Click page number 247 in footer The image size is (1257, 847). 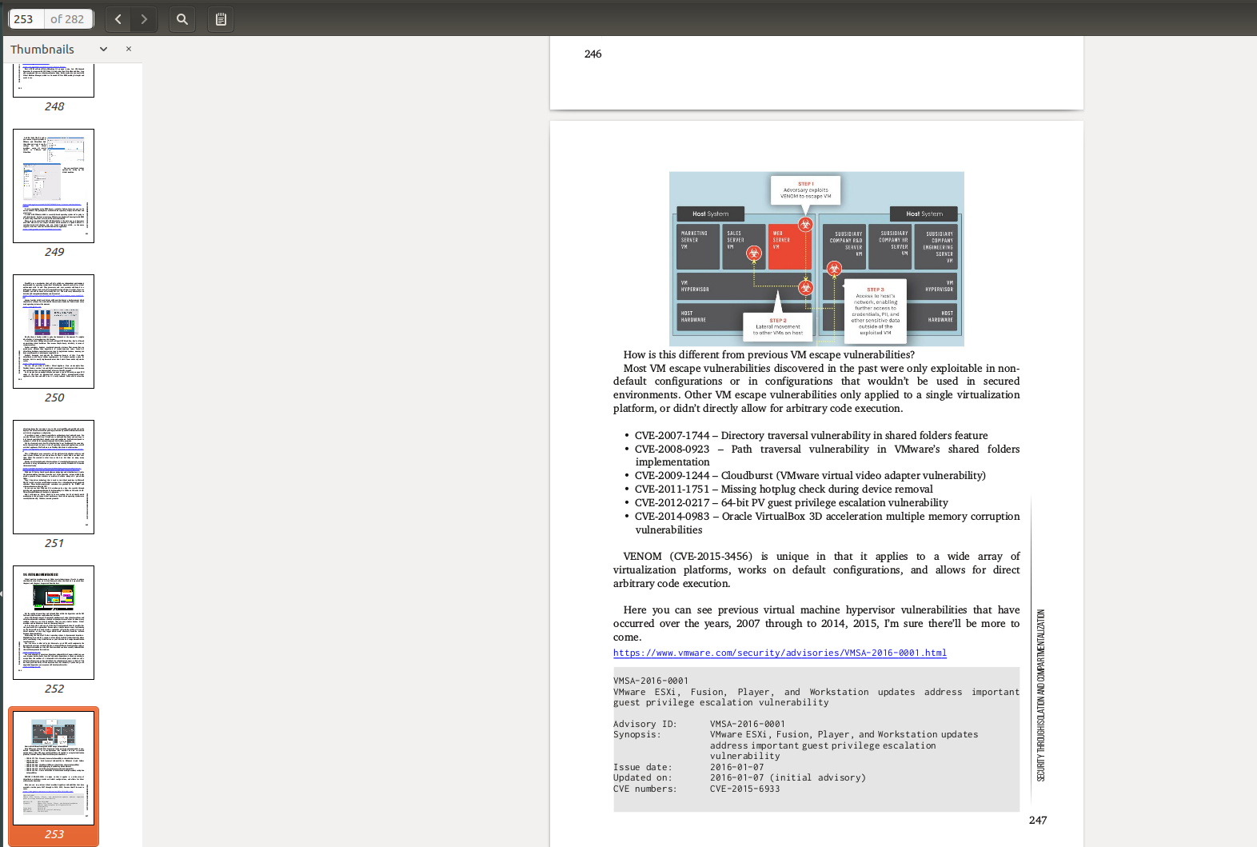click(1037, 820)
